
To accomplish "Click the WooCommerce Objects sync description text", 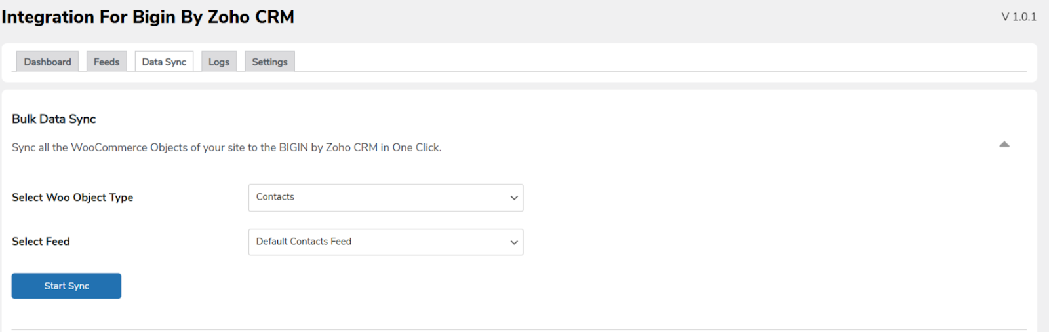I will (x=164, y=147).
